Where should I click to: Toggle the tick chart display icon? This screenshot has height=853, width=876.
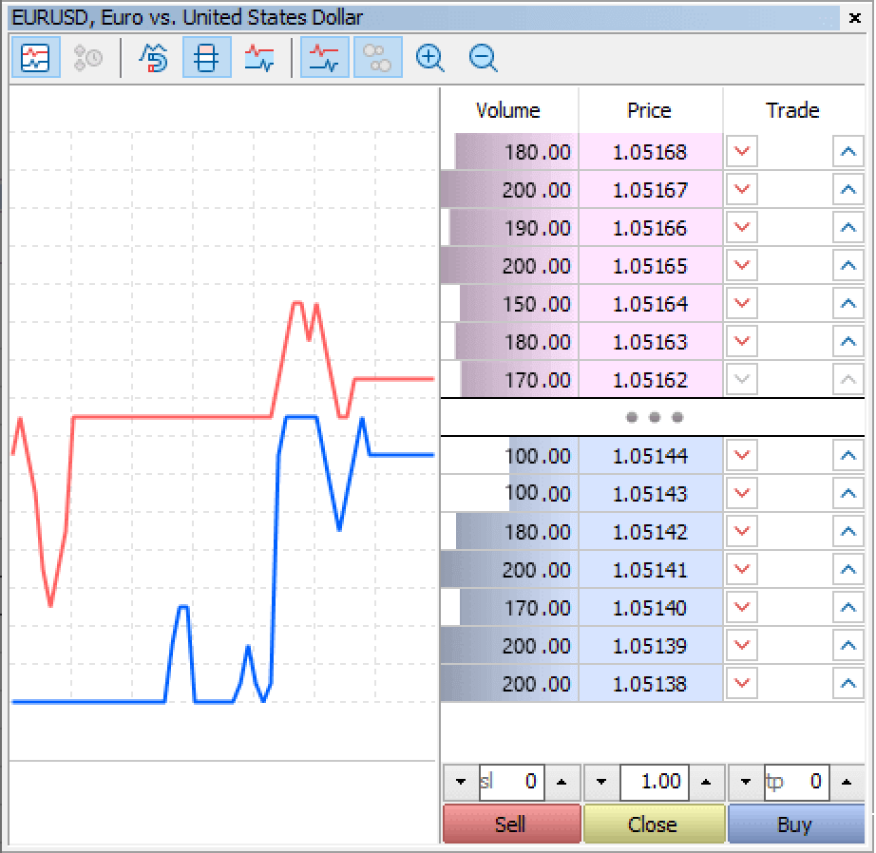[x=35, y=57]
